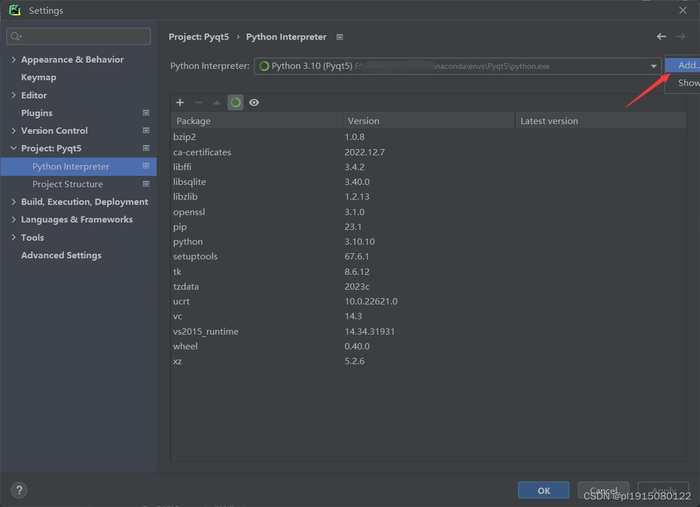This screenshot has width=700, height=507.
Task: Choose Show All in interpreter popup menu
Action: click(682, 83)
